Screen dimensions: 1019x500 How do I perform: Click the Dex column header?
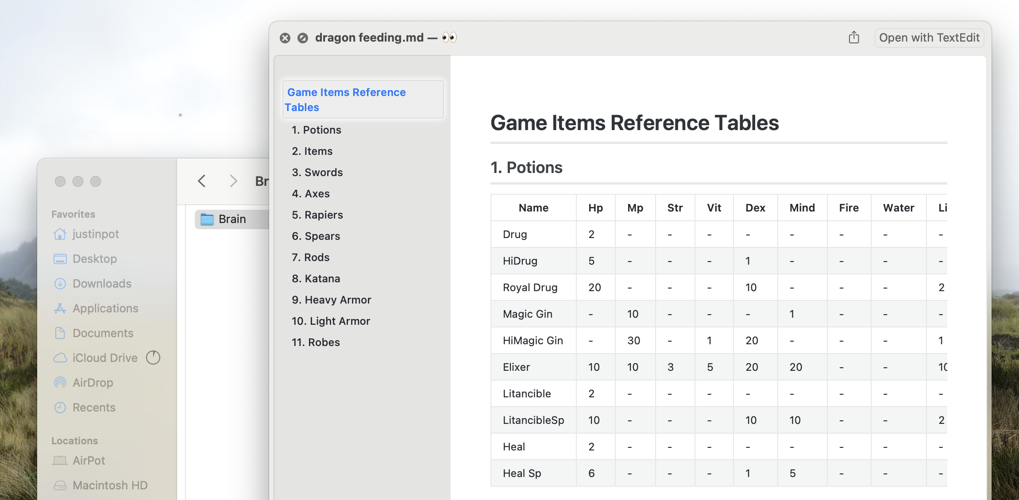755,208
